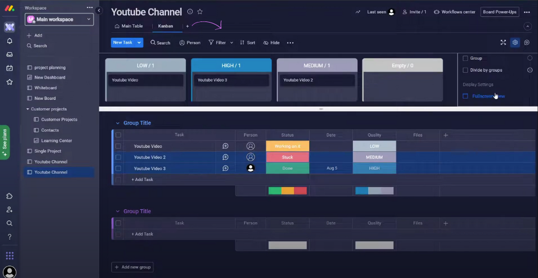The height and width of the screenshot is (278, 538).
Task: Click Invite / 1 button
Action: tap(414, 12)
